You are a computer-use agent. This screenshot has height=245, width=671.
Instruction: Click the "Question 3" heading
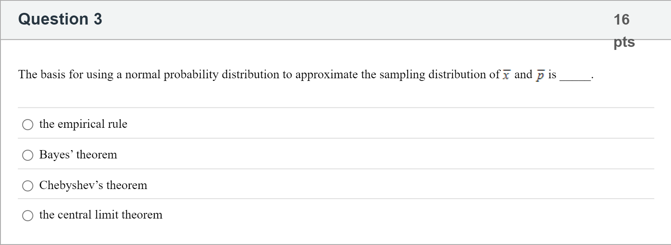(x=60, y=19)
